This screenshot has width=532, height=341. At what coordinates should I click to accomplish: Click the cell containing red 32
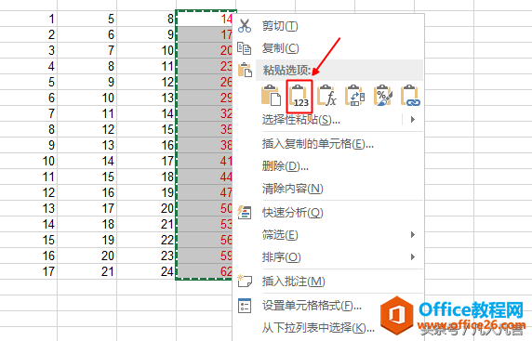(x=205, y=113)
